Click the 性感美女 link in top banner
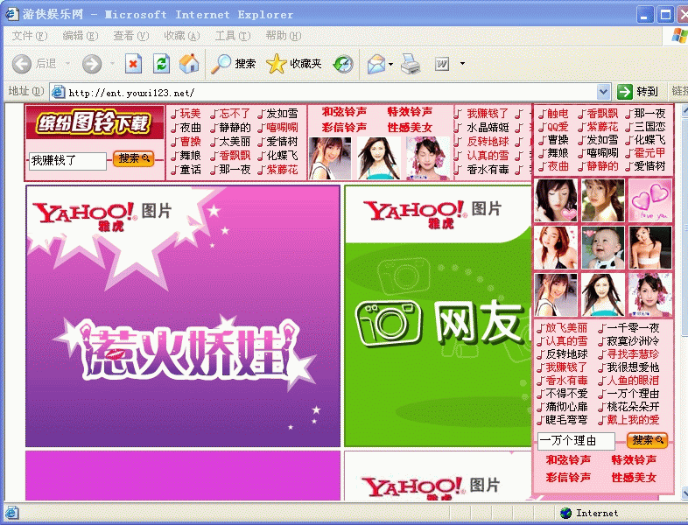The height and width of the screenshot is (525, 688). (x=410, y=128)
